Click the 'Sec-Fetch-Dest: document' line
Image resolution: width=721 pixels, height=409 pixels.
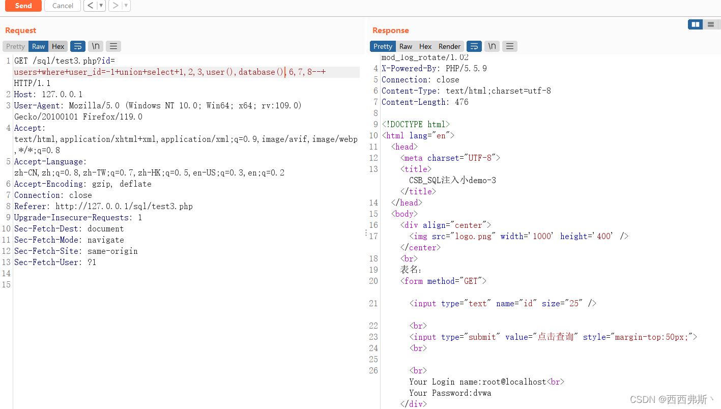(69, 229)
